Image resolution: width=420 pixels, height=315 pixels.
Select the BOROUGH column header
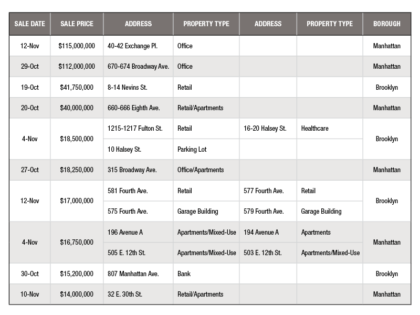(387, 24)
